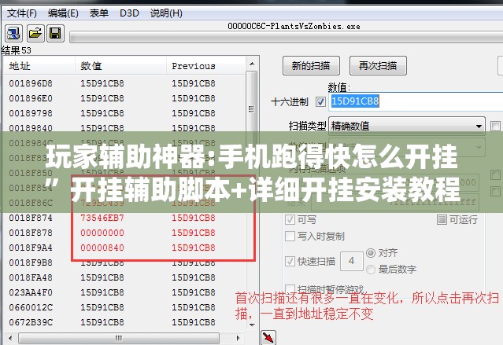The height and width of the screenshot is (345, 503).
Task: Click the save floppy disk icon
Action: tap(56, 34)
